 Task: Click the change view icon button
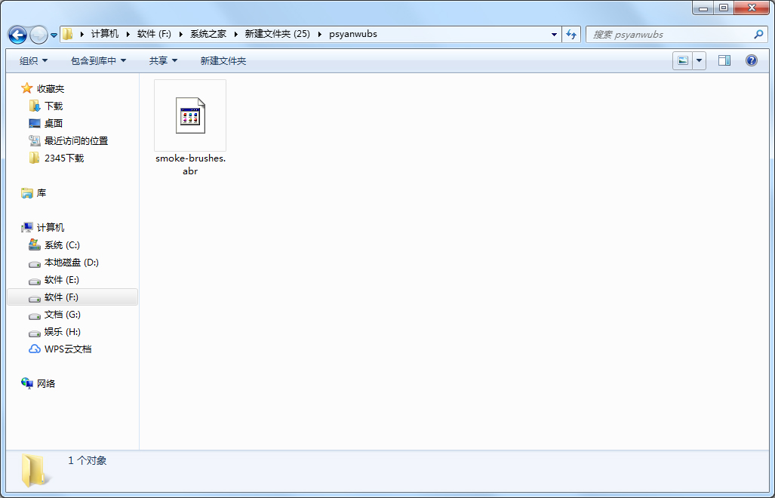pyautogui.click(x=683, y=60)
